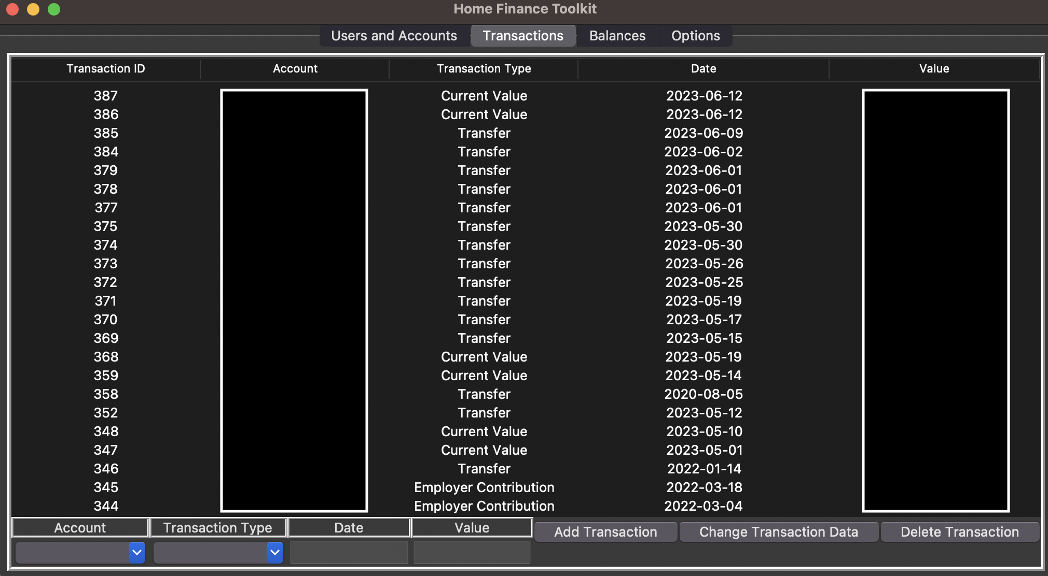1048x576 pixels.
Task: Select transaction ID 358 row
Action: click(526, 394)
